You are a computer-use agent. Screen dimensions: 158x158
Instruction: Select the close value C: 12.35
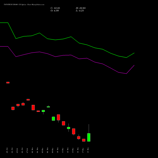(x=55, y=8)
